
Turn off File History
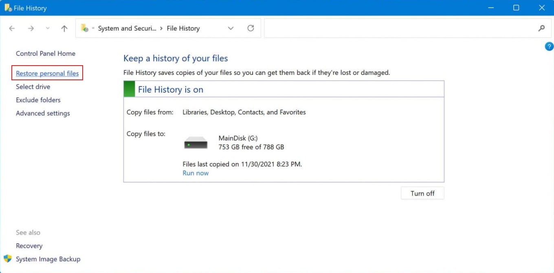[422, 194]
